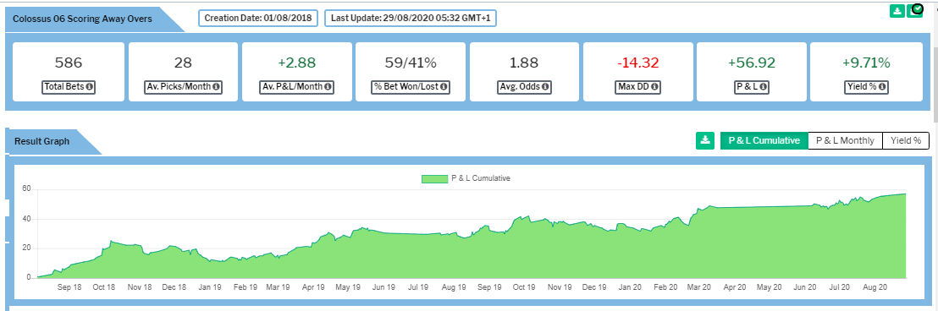938x311 pixels.
Task: Click the info icon next to Av. P&L/Month
Action: point(328,87)
